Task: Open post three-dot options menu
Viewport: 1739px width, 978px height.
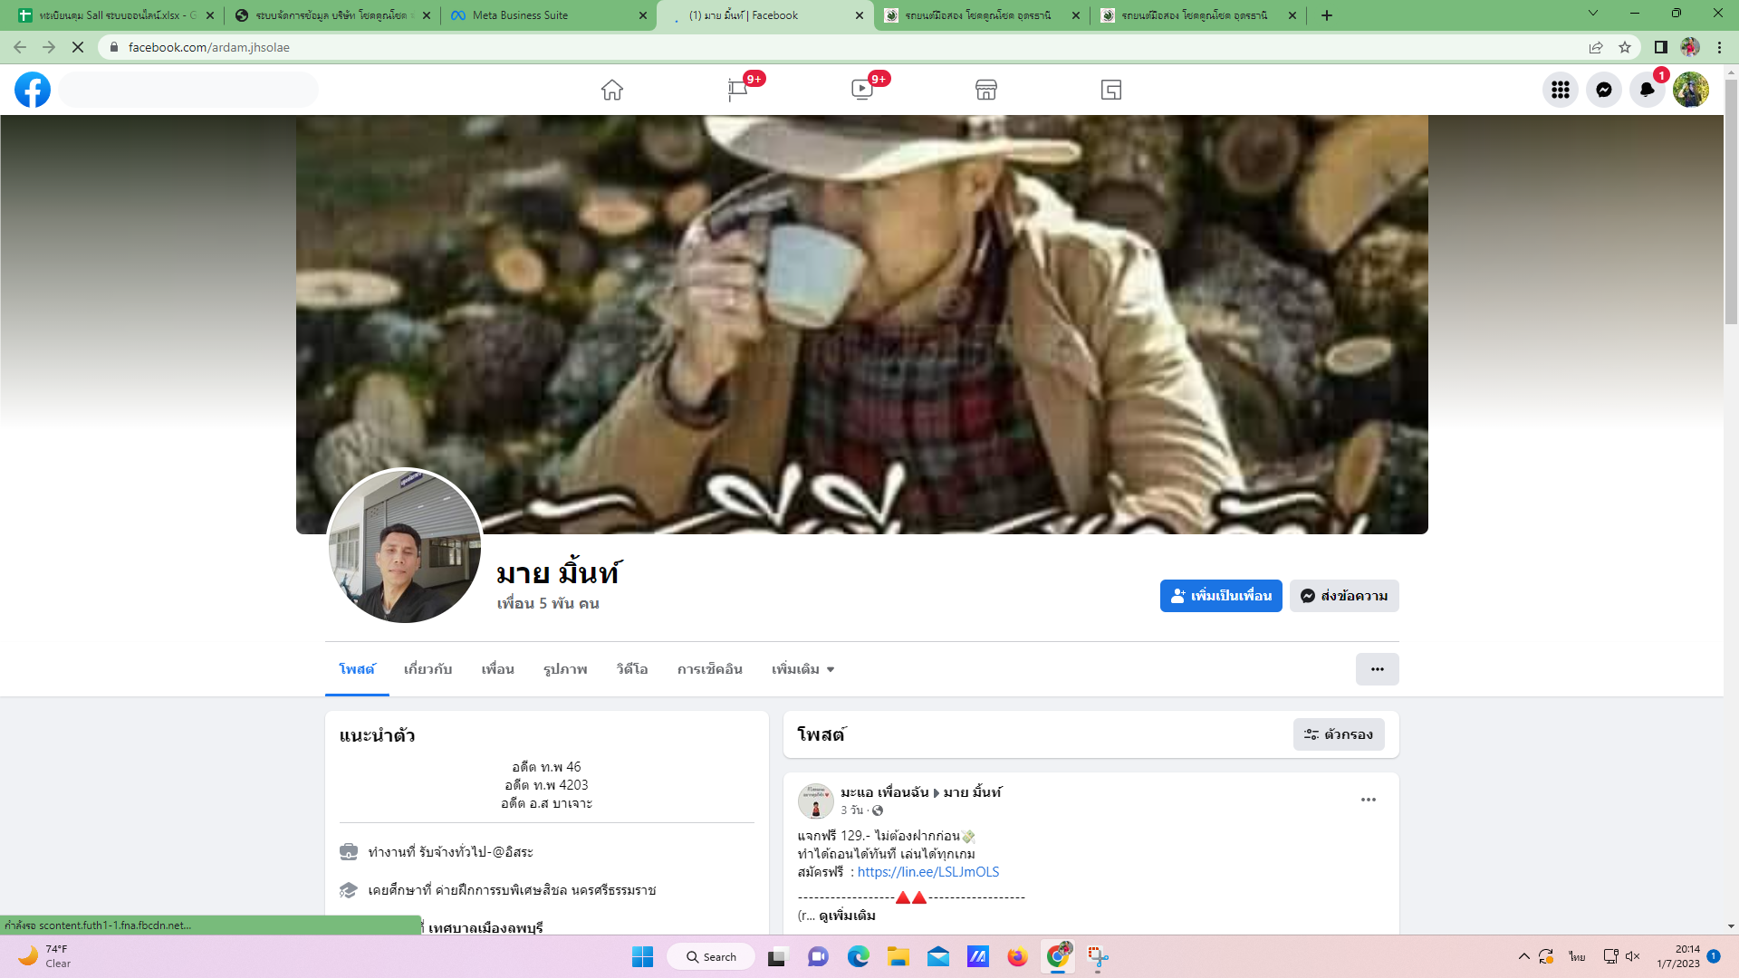Action: pyautogui.click(x=1368, y=800)
